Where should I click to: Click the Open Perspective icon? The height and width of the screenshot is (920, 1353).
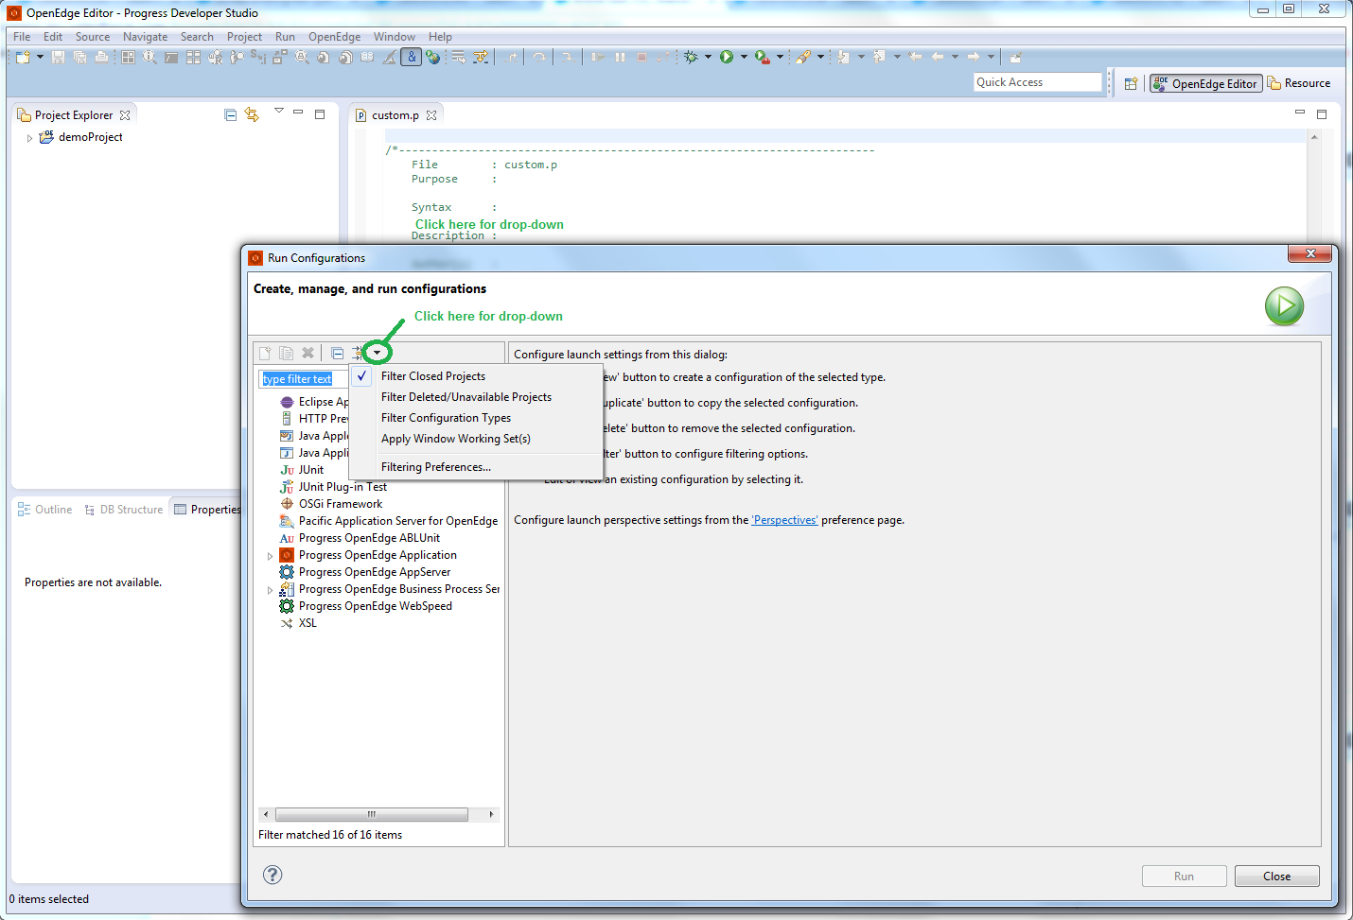[1131, 83]
